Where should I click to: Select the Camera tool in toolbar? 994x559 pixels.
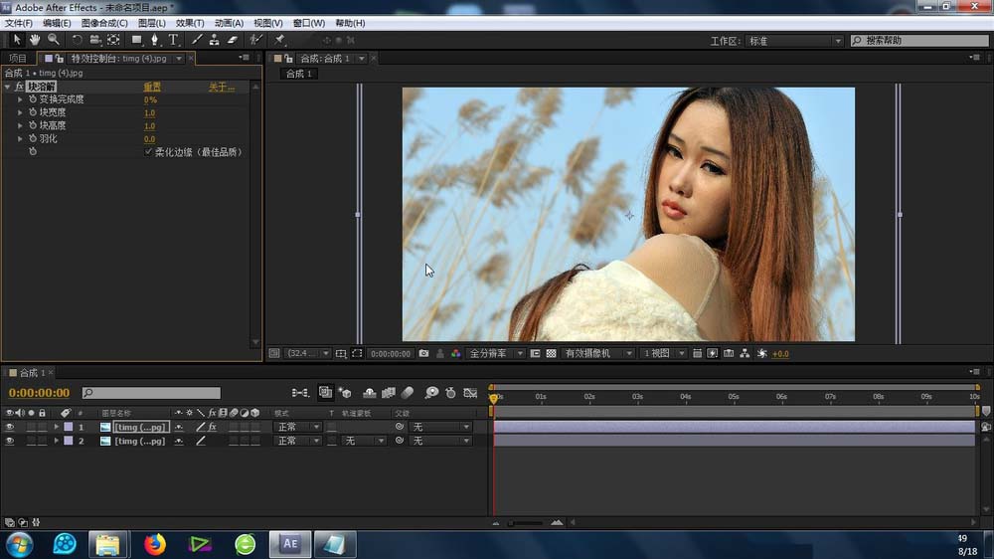[95, 40]
